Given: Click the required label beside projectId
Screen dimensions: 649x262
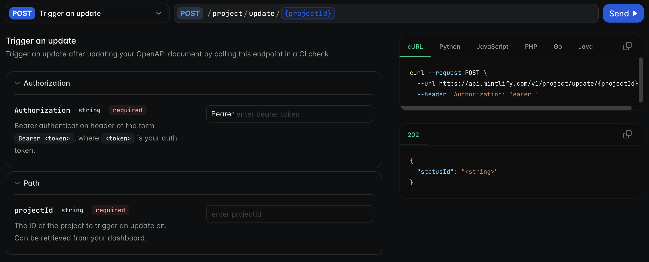Looking at the screenshot, I should click(110, 210).
